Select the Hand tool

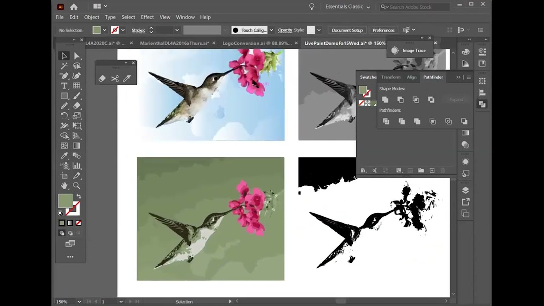(64, 186)
